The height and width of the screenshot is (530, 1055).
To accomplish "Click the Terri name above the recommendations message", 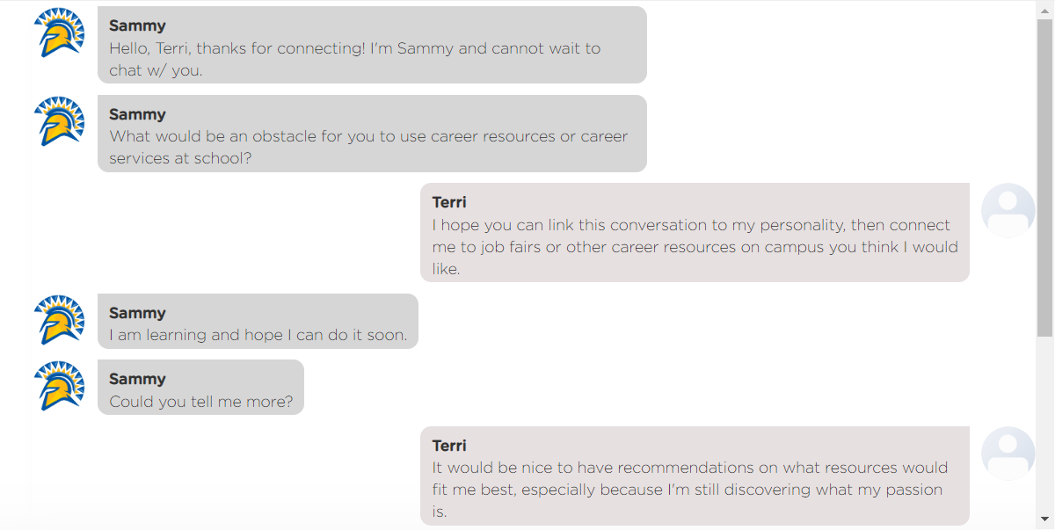I will 449,446.
